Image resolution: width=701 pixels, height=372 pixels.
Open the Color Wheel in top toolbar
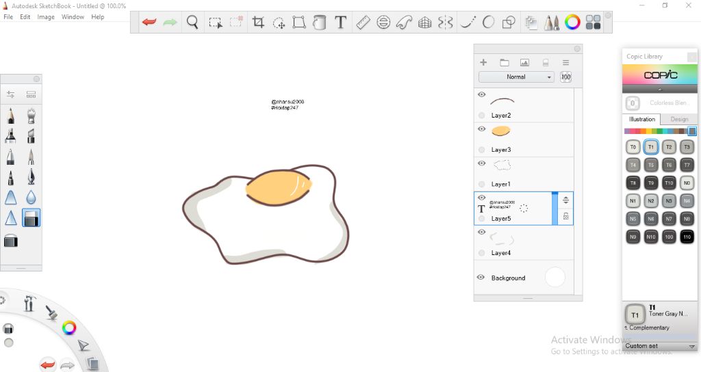tap(572, 22)
